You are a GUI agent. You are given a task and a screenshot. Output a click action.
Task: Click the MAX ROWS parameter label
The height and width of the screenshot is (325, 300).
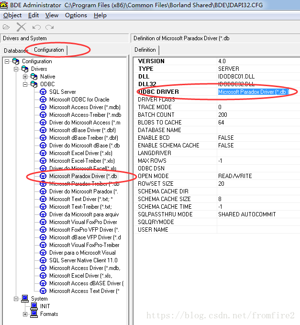[152, 161]
